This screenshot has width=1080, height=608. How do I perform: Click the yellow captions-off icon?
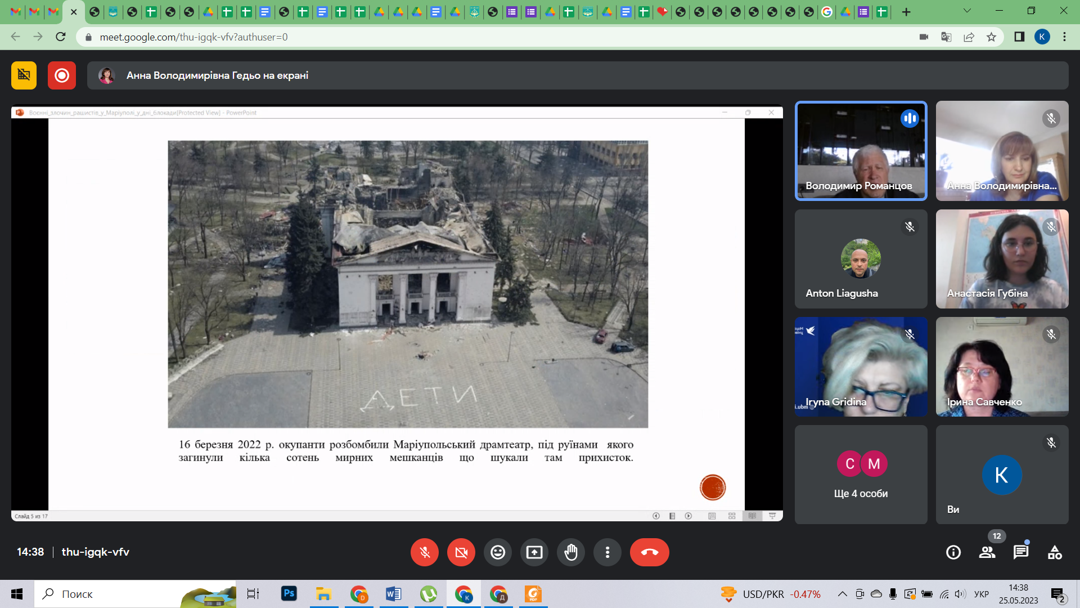click(x=24, y=75)
